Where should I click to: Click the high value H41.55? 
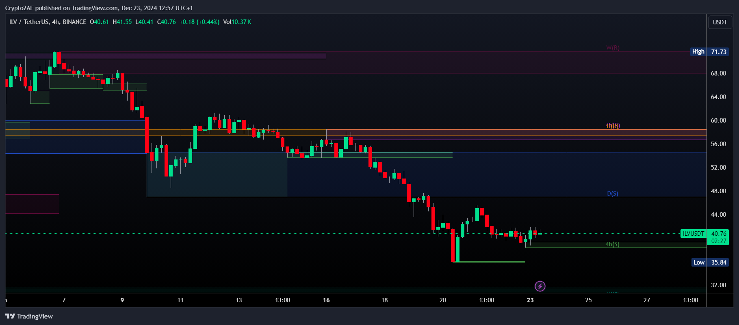[x=122, y=22]
